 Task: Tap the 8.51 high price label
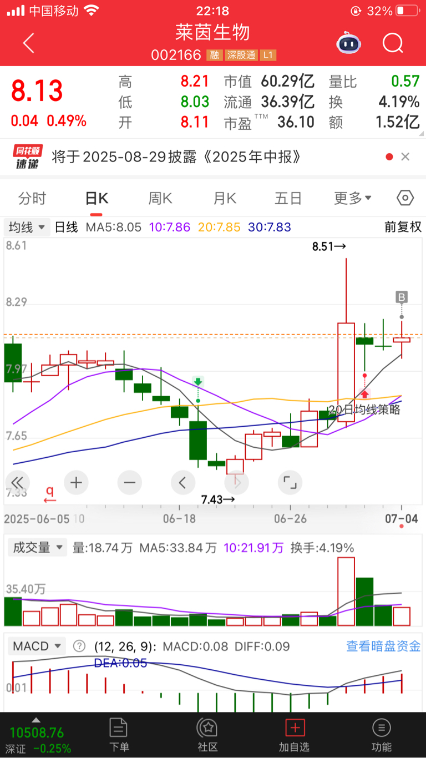(329, 246)
